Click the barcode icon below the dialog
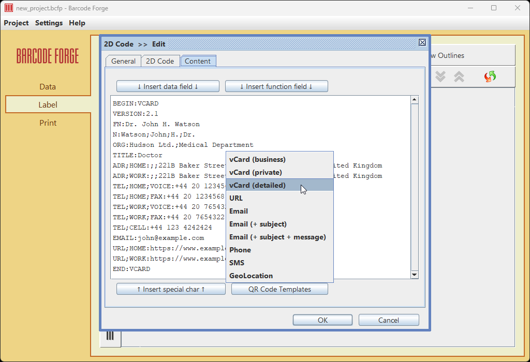This screenshot has height=362, width=530. click(110, 336)
